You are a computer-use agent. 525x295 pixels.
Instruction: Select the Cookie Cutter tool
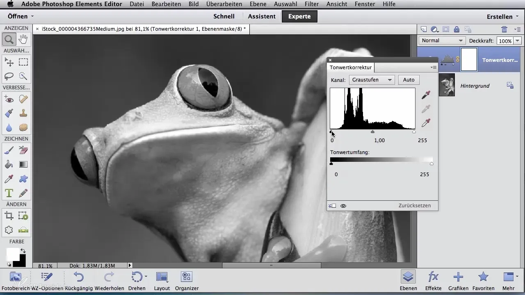[x=9, y=230]
